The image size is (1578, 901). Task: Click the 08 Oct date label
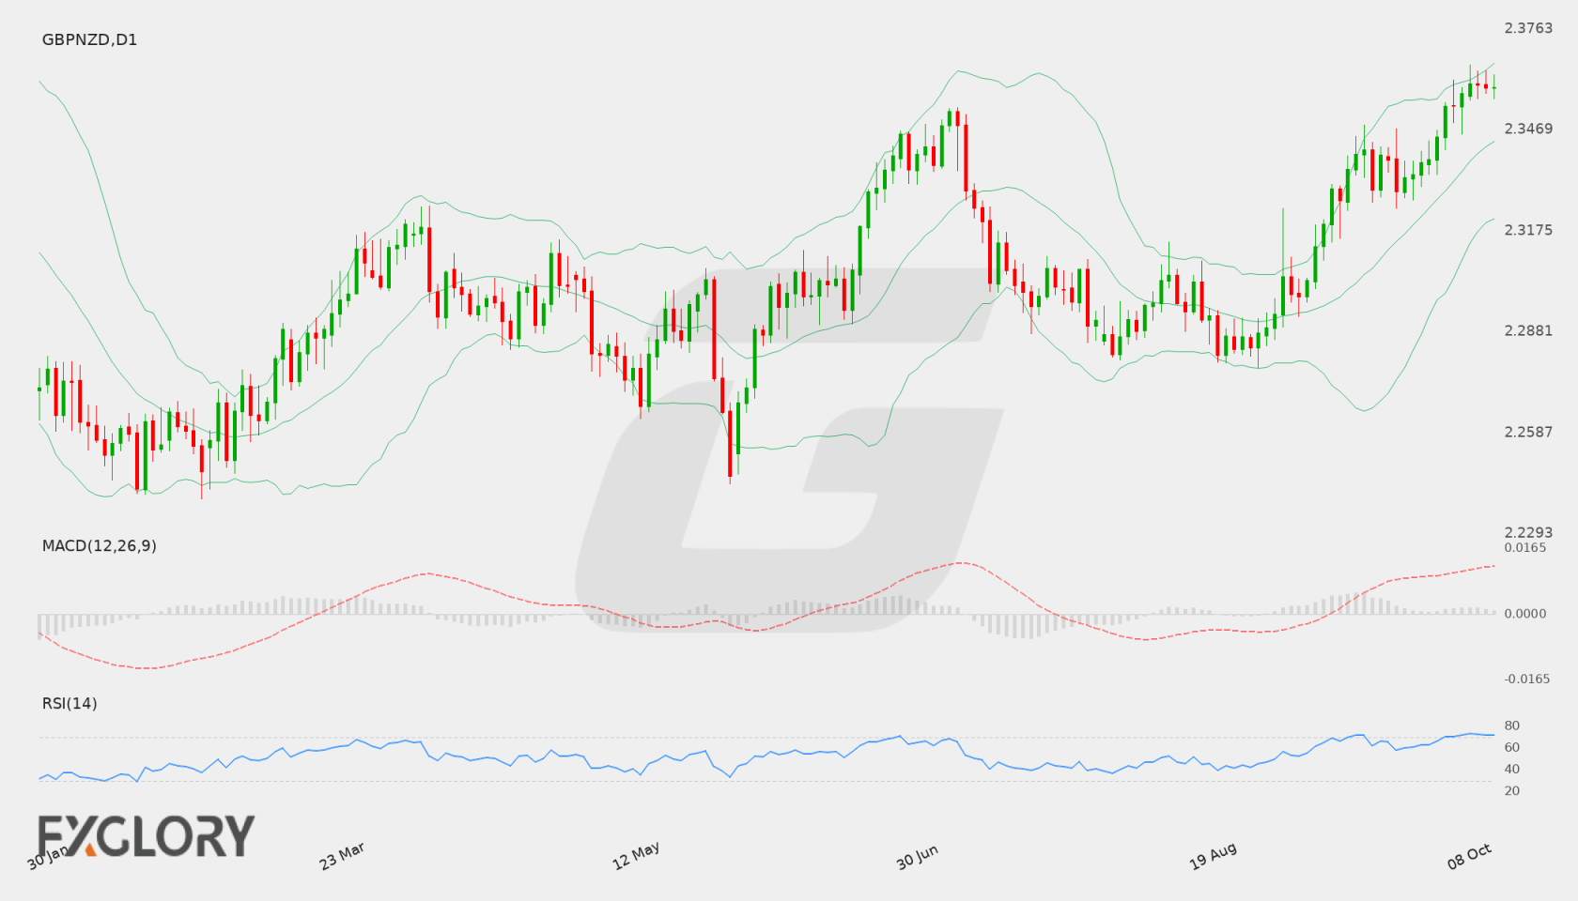(1469, 856)
